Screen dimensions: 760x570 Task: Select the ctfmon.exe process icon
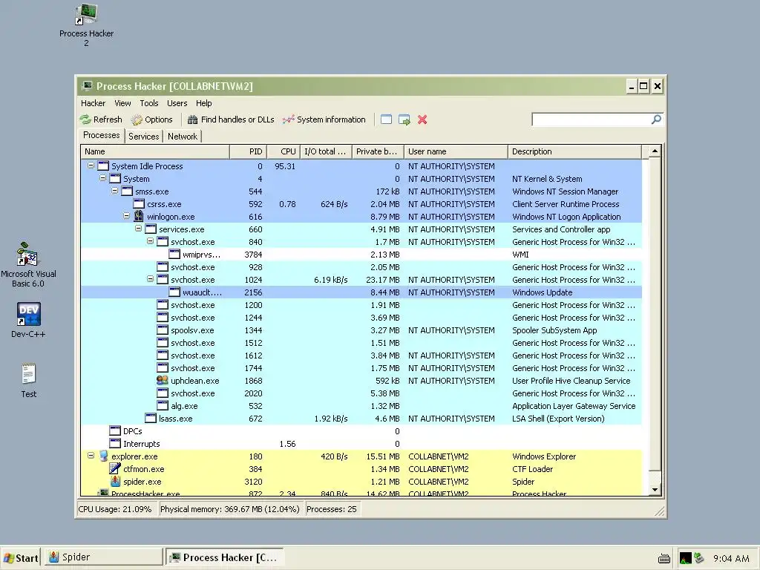click(115, 469)
